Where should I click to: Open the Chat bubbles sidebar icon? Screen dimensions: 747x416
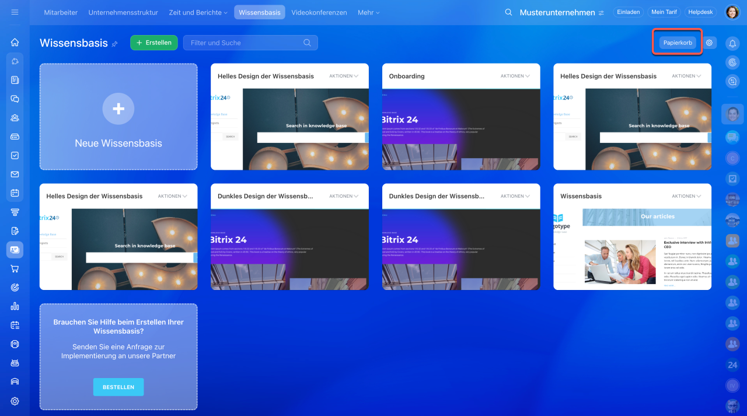[15, 99]
